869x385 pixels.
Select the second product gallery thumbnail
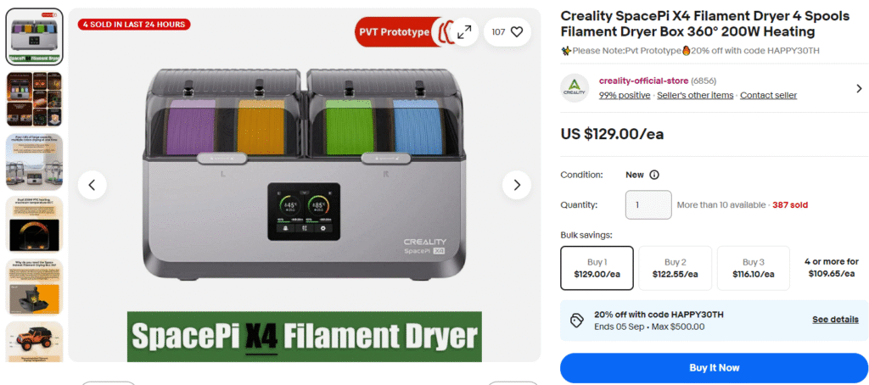click(34, 99)
